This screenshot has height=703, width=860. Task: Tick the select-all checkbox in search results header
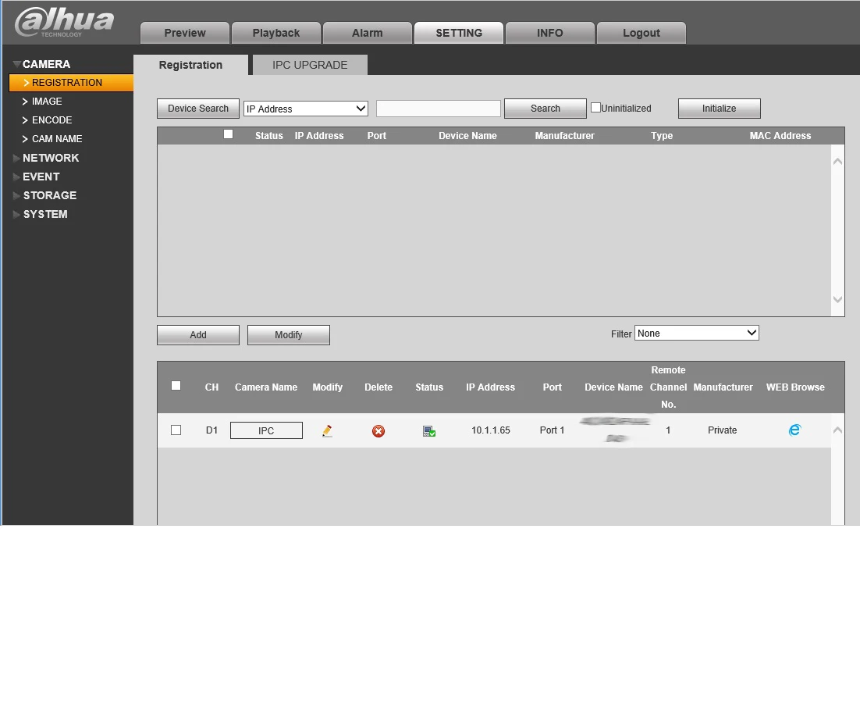click(228, 134)
